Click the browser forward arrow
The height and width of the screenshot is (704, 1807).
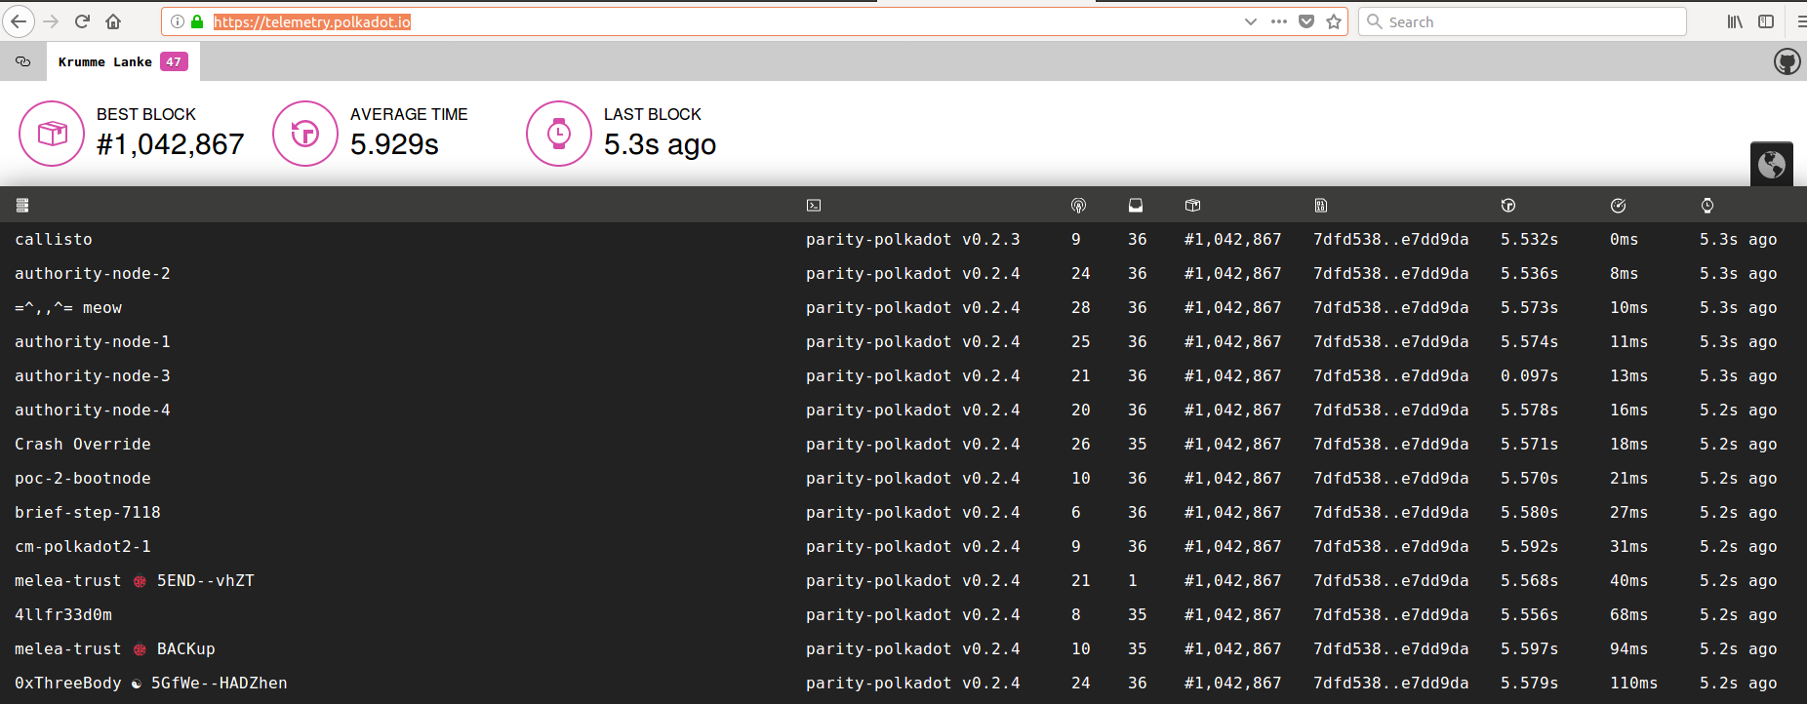click(x=52, y=21)
